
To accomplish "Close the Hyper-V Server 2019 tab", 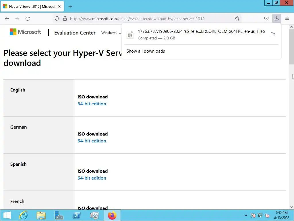I will 59,6.
